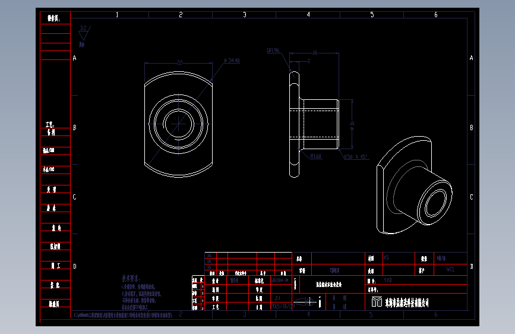
Task: Click the file path text at bottom border
Action: point(124,315)
